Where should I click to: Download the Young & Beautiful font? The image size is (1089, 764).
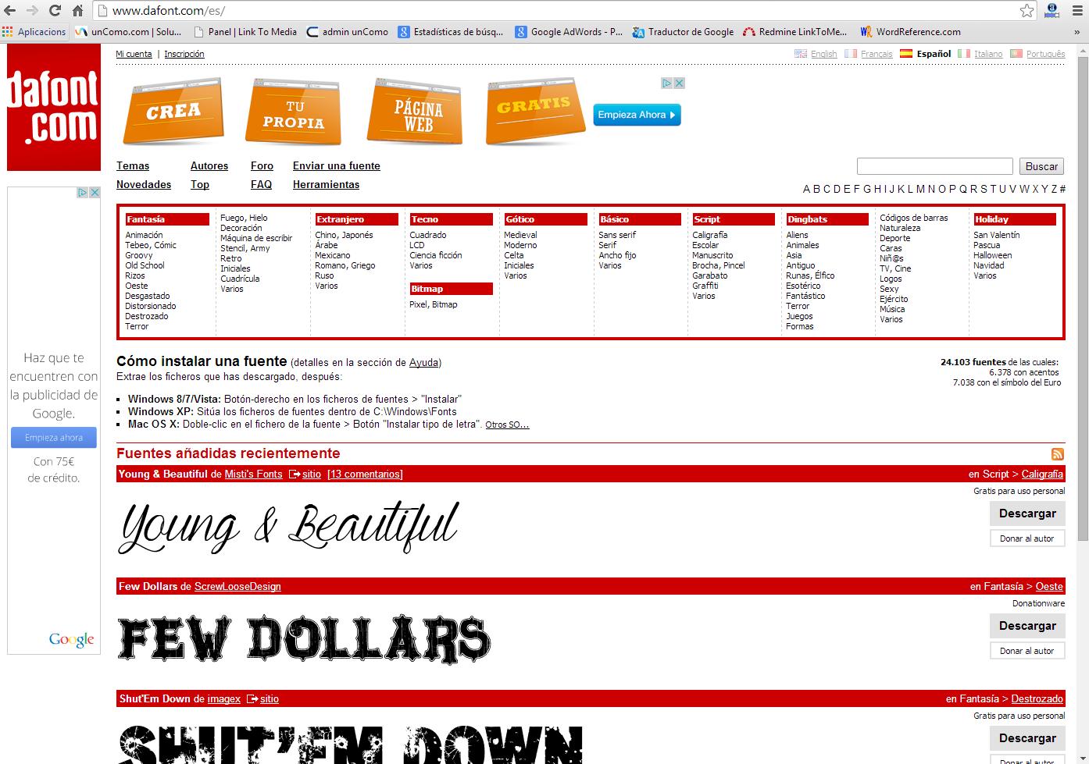click(1027, 513)
